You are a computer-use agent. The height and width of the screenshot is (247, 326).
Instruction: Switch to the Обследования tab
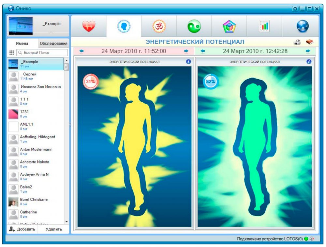coord(53,44)
